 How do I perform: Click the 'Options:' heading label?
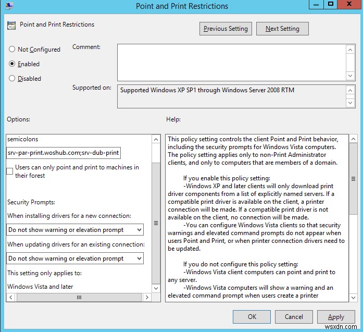19,119
